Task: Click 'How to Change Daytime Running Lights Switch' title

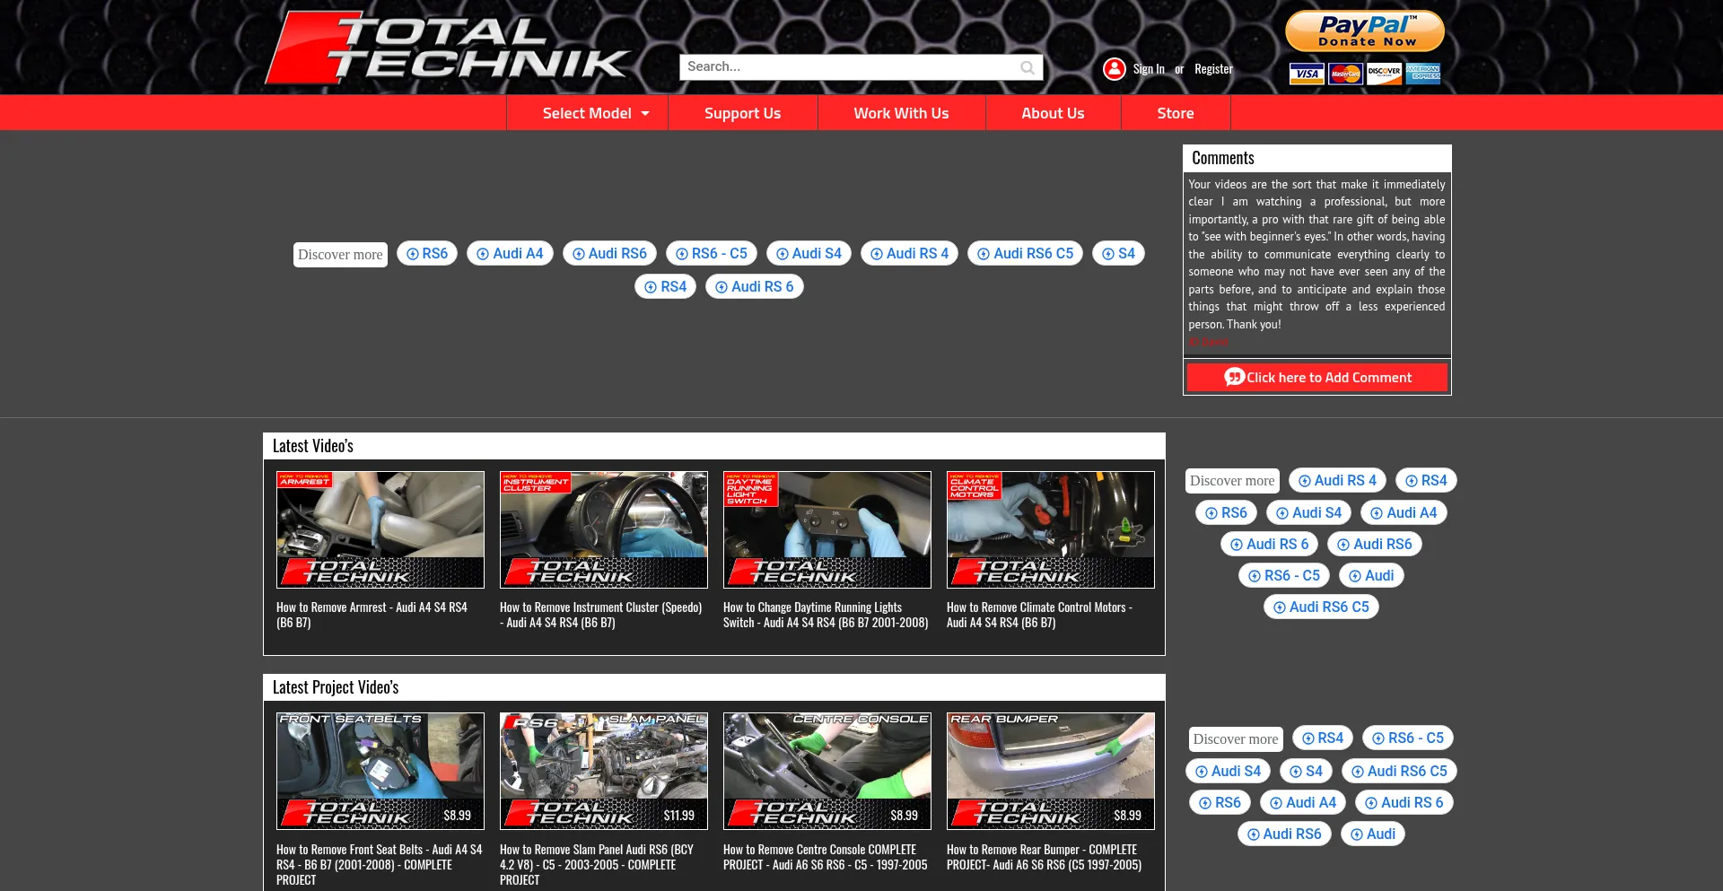Action: (x=826, y=616)
